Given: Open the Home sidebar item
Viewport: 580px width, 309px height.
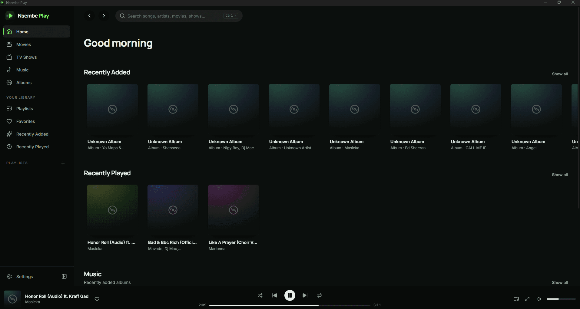Looking at the screenshot, I should (x=37, y=31).
